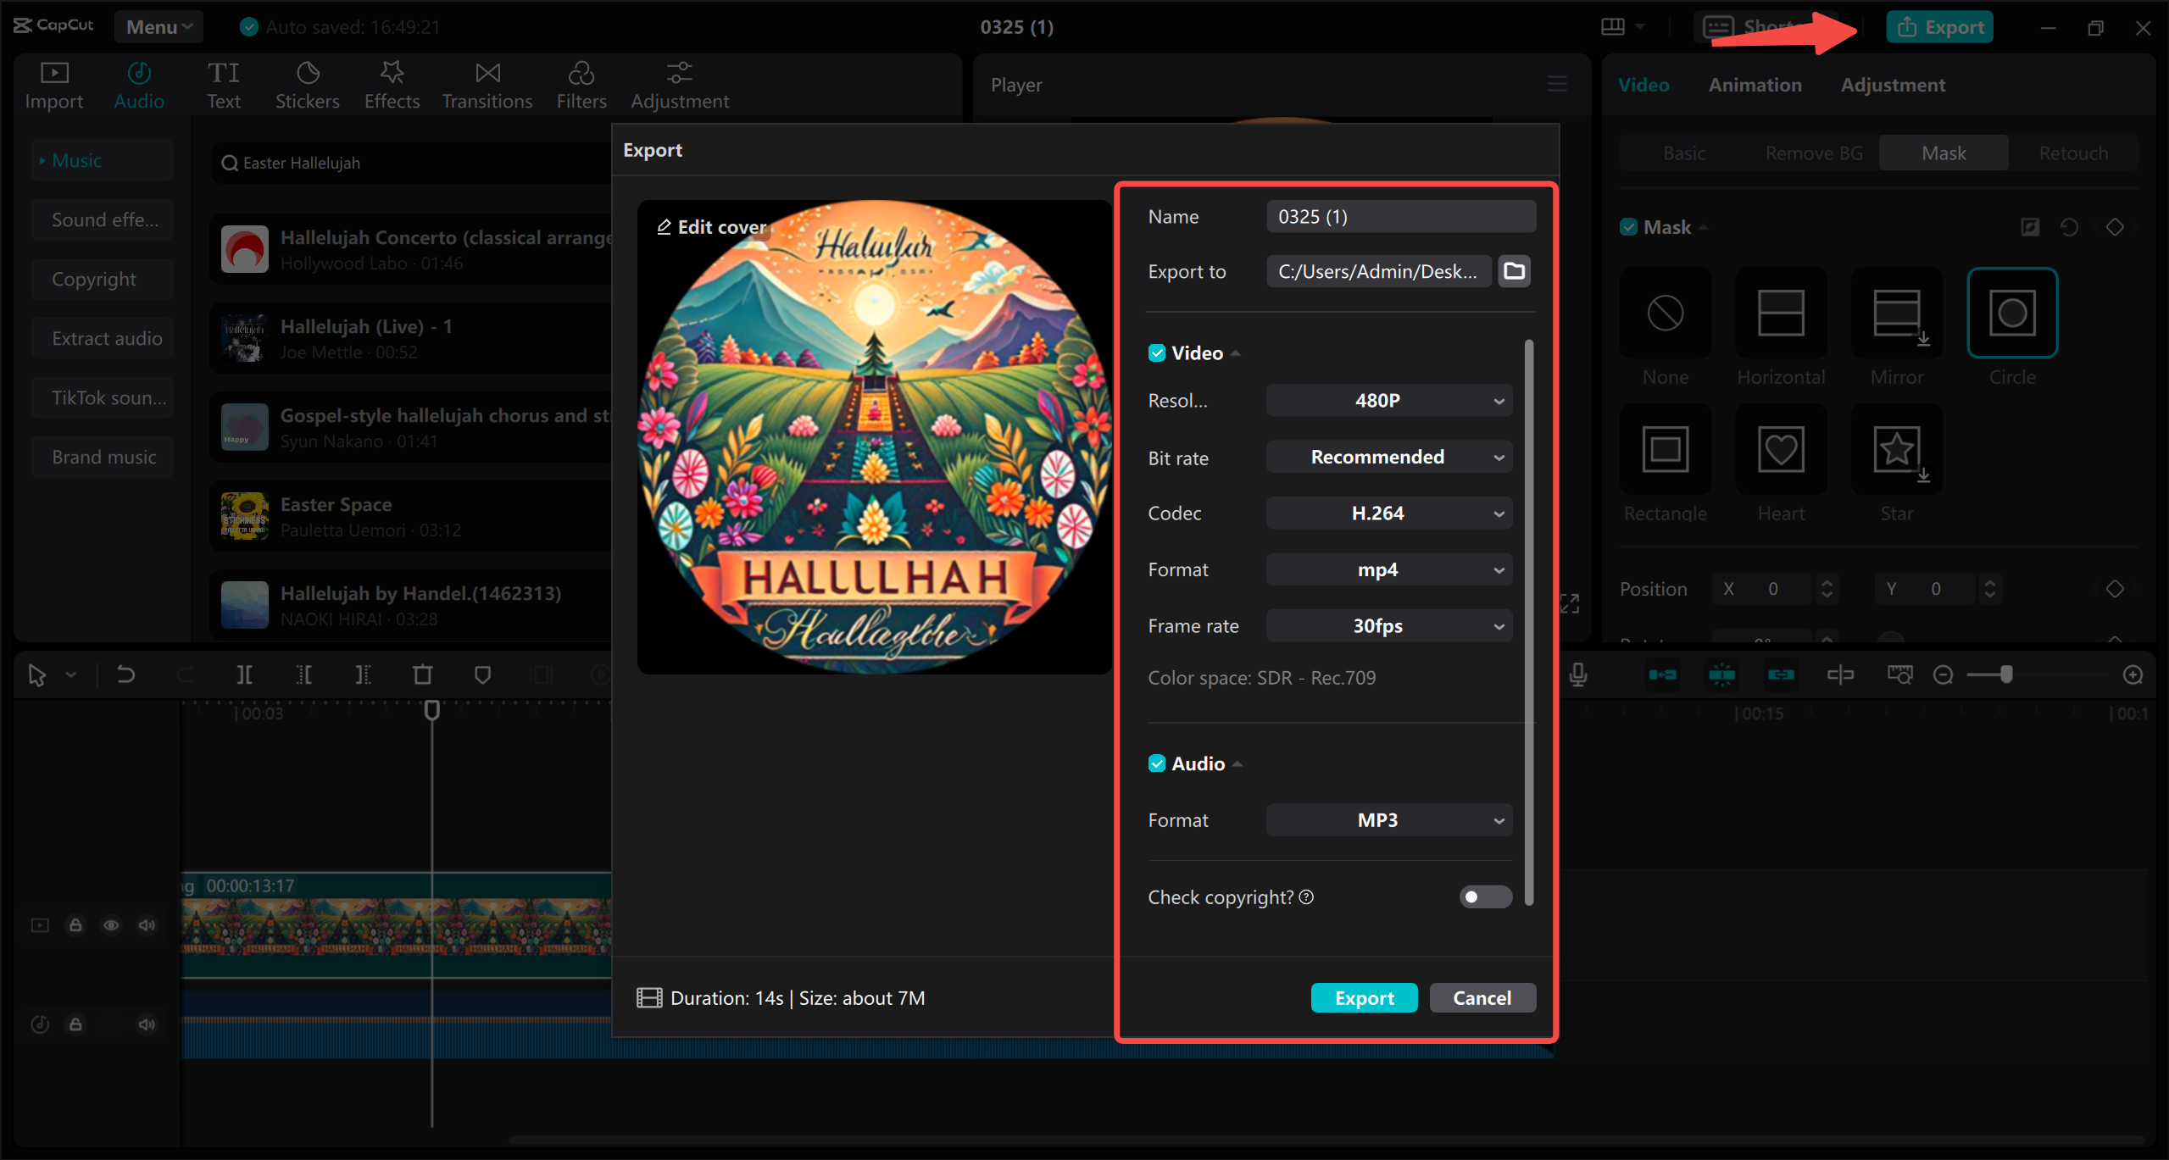Image resolution: width=2169 pixels, height=1160 pixels.
Task: Uncheck the Audio export checkbox
Action: (x=1156, y=763)
